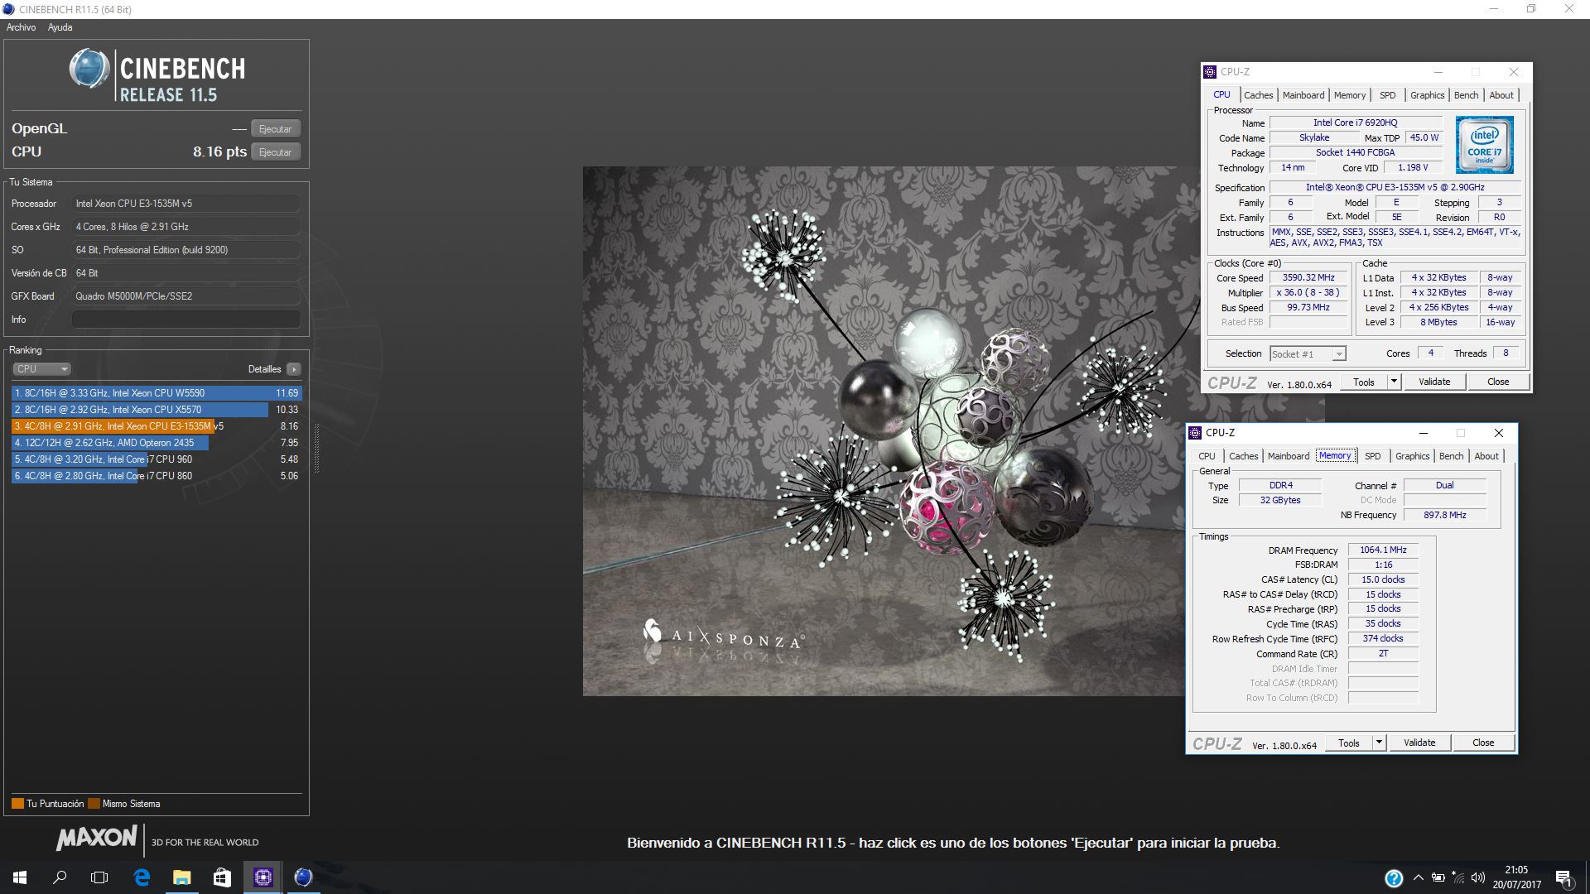The width and height of the screenshot is (1590, 894).
Task: Open the volume tray icon
Action: tap(1478, 878)
